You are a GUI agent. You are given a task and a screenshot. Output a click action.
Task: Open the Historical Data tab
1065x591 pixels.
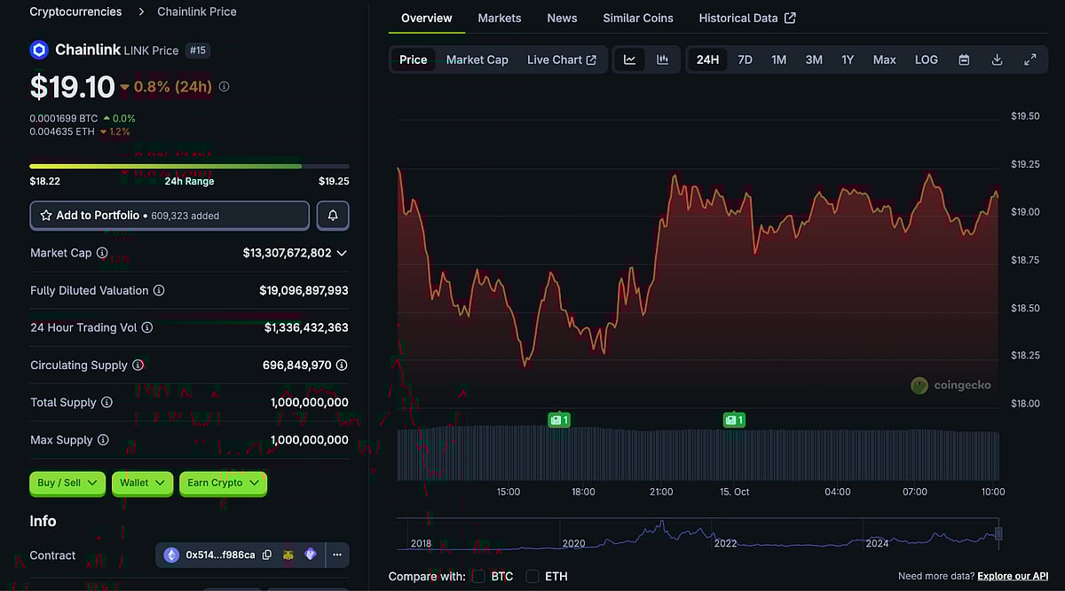[x=739, y=17]
